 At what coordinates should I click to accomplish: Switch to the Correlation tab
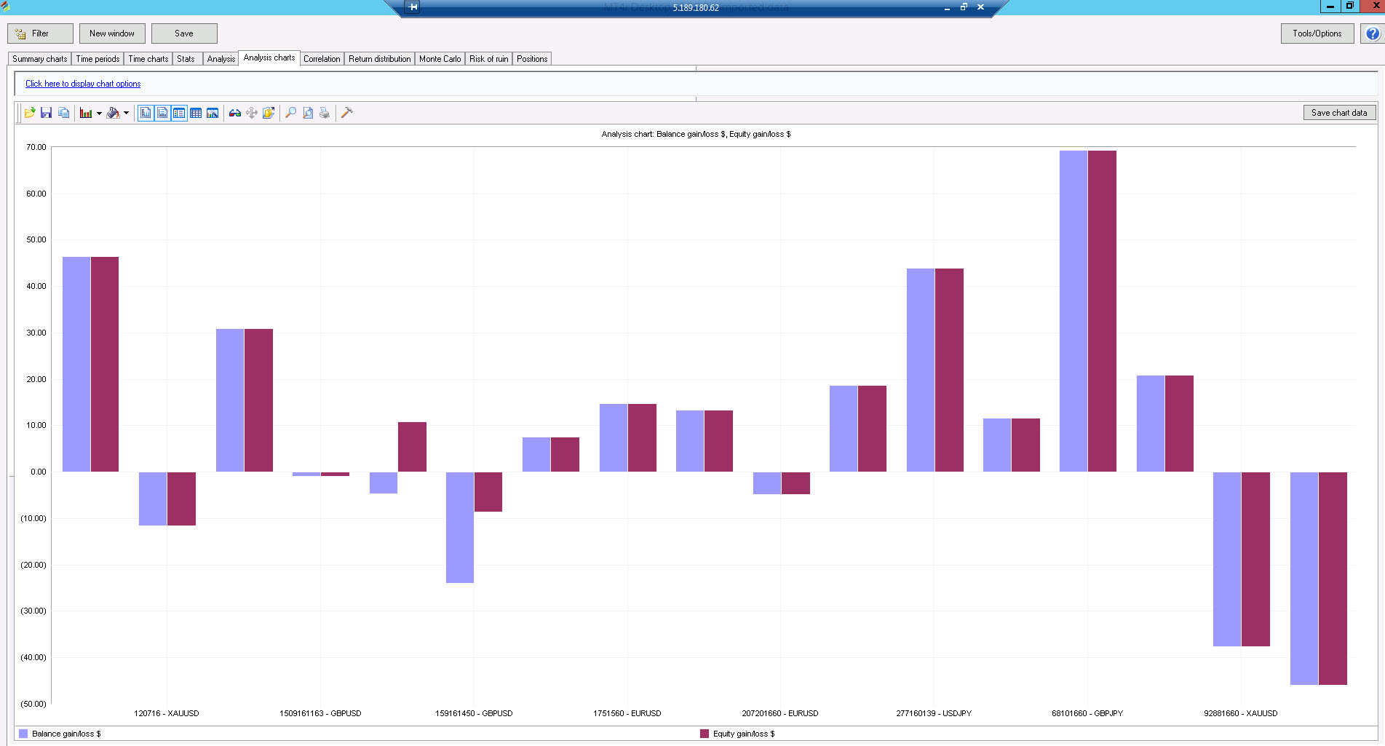pyautogui.click(x=322, y=59)
